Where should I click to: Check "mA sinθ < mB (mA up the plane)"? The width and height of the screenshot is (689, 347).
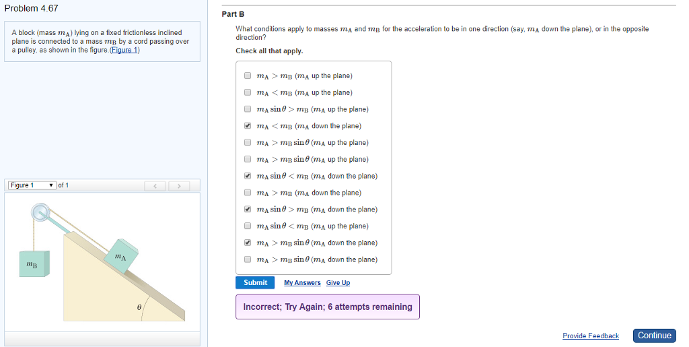248,226
